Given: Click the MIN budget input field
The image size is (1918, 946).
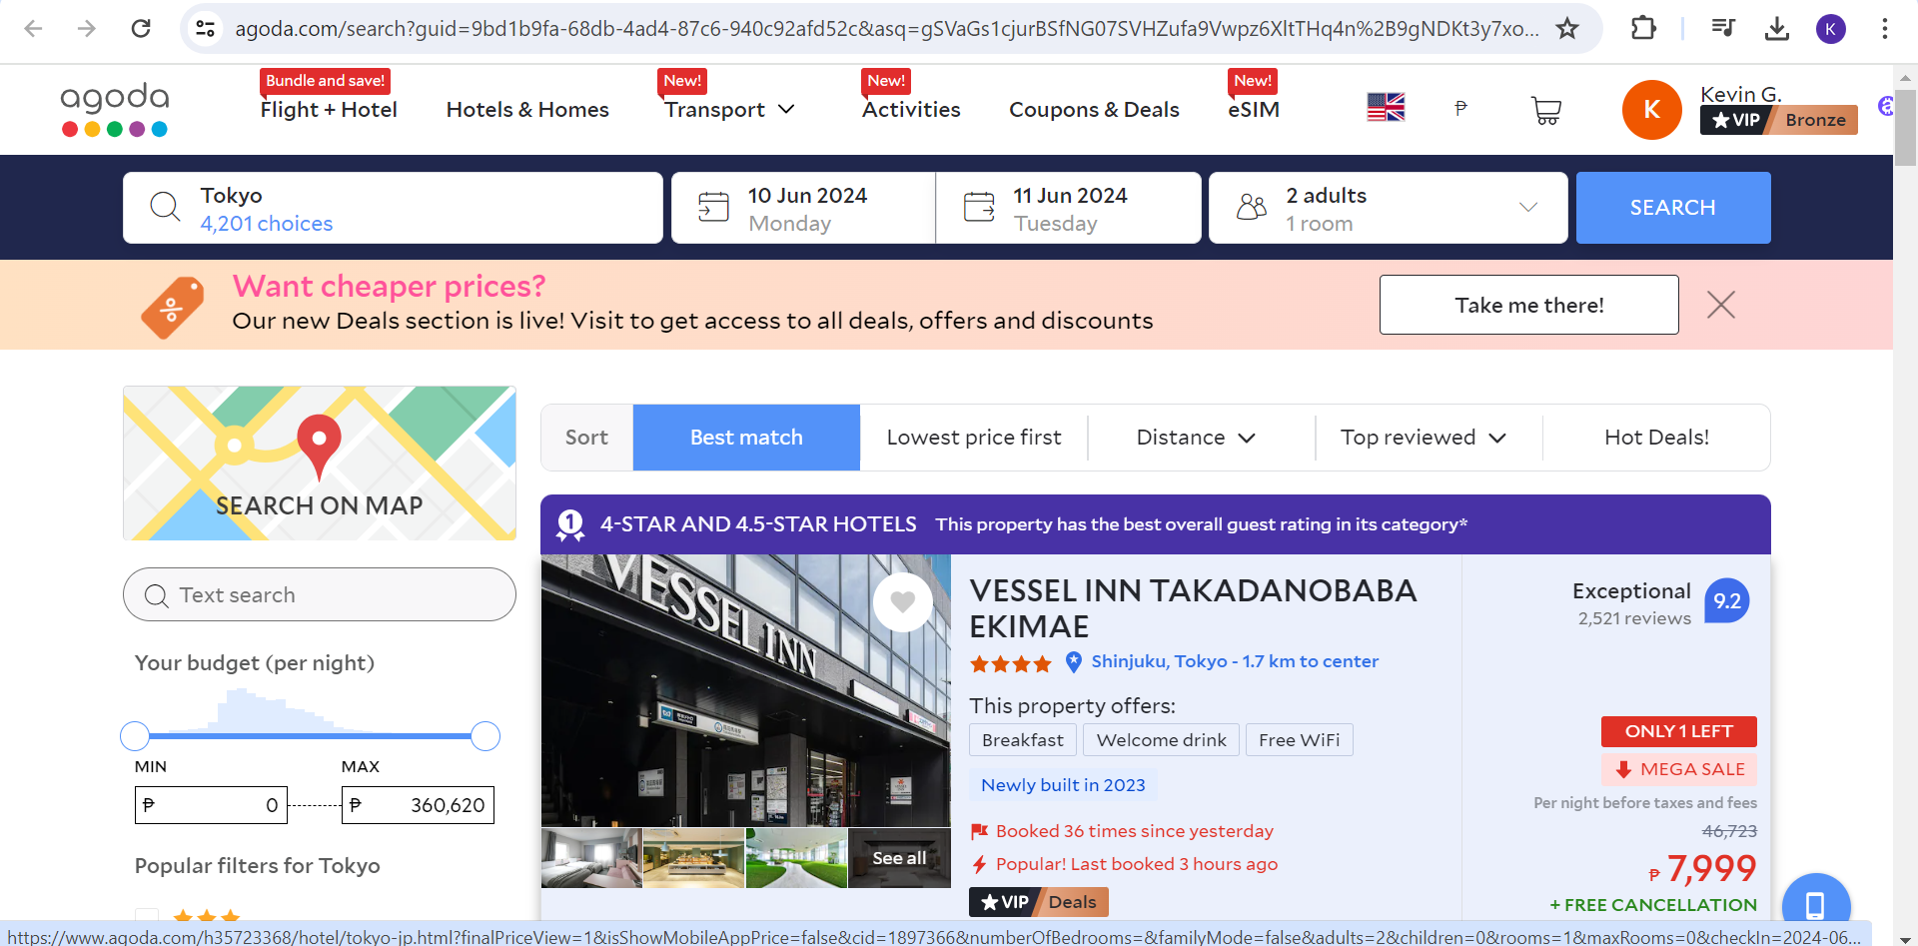Looking at the screenshot, I should [x=211, y=805].
